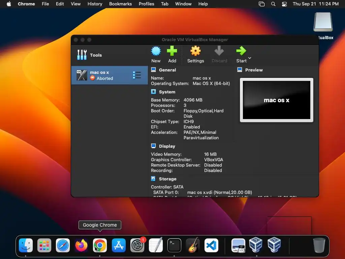The height and width of the screenshot is (259, 345).
Task: Open the first VirtualBox Dock icon
Action: point(256,245)
